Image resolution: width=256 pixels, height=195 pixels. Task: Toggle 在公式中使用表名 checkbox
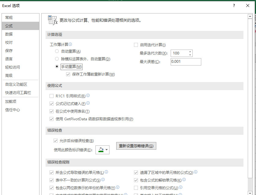[51, 111]
